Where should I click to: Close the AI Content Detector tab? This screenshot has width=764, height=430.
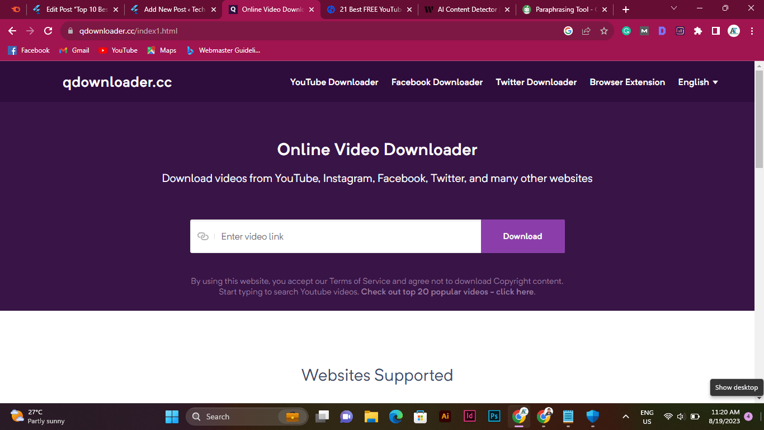click(x=507, y=10)
